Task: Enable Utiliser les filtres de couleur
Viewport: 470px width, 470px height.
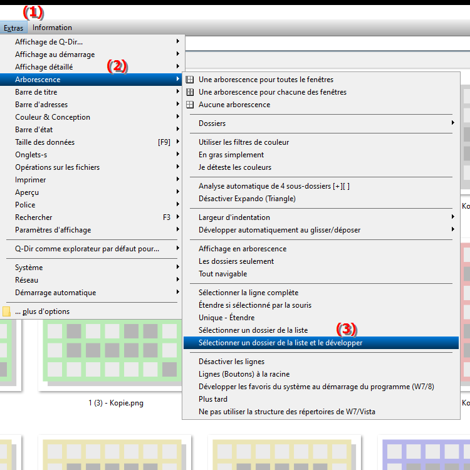Action: (321, 142)
